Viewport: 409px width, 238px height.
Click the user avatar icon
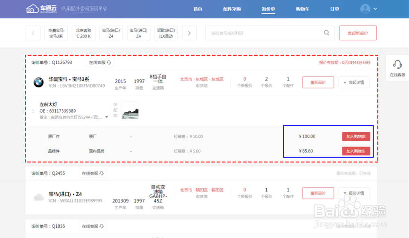click(365, 9)
